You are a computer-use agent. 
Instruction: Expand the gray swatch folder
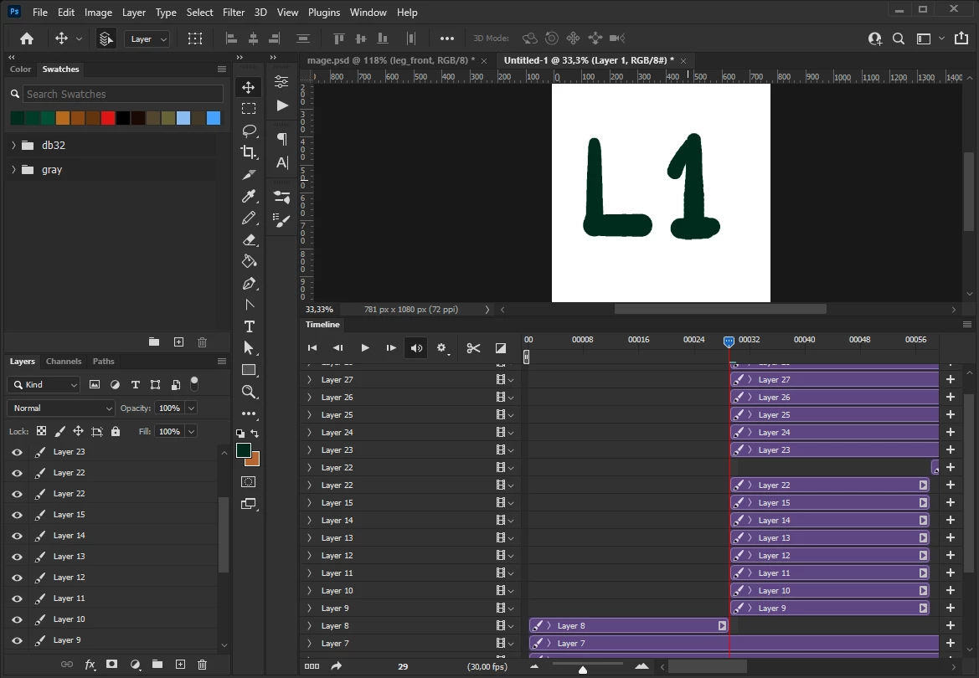tap(13, 169)
